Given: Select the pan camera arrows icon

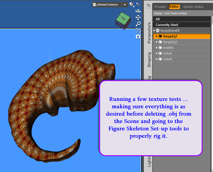Looking at the screenshot, I should 138,17.
